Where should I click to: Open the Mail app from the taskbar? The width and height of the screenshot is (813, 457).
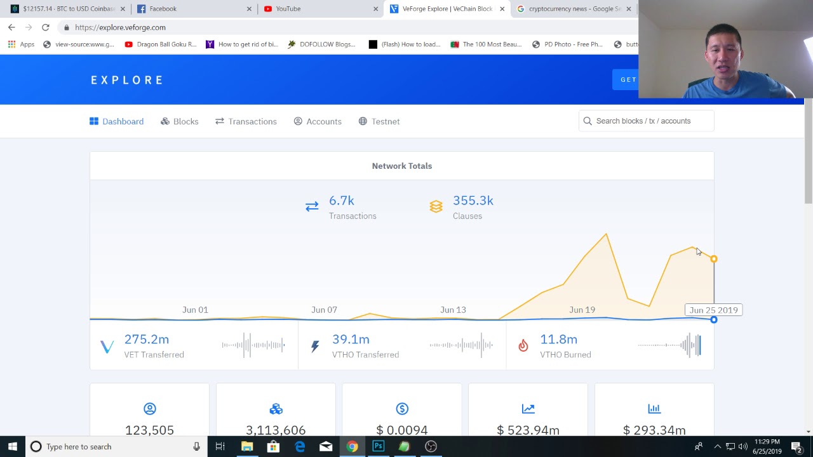pos(326,447)
